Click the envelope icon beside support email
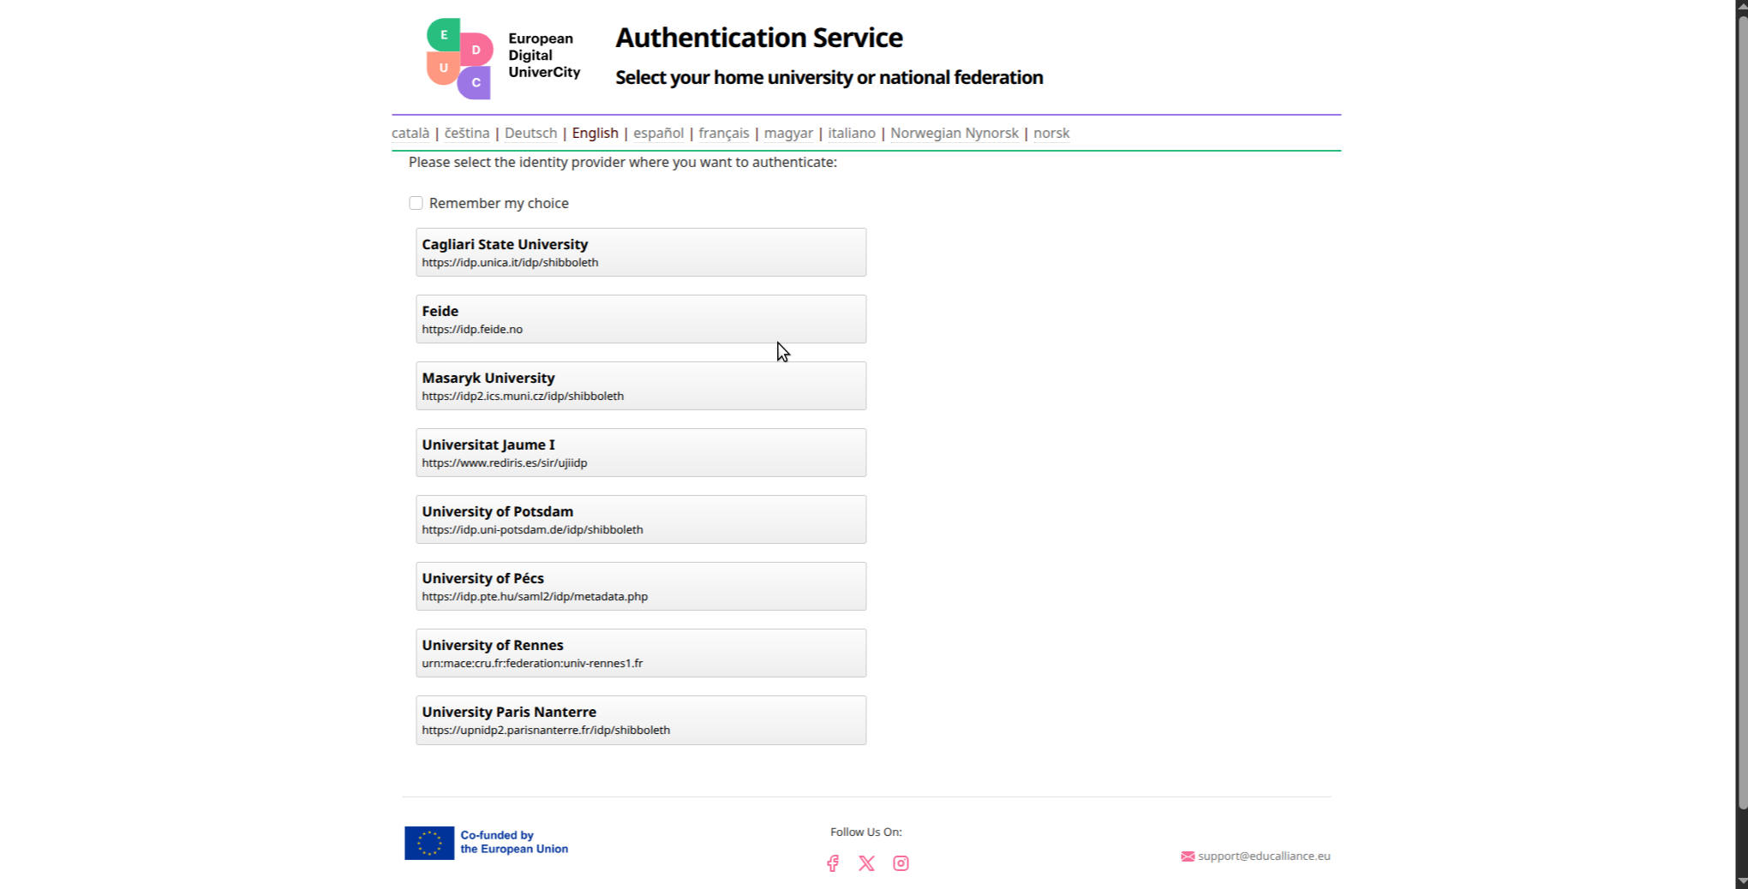This screenshot has height=889, width=1748. coord(1187,856)
